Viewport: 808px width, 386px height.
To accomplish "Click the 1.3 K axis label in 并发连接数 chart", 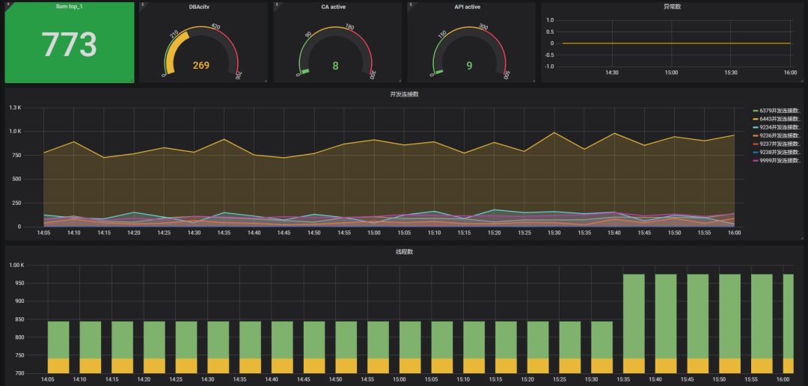I will [16, 108].
